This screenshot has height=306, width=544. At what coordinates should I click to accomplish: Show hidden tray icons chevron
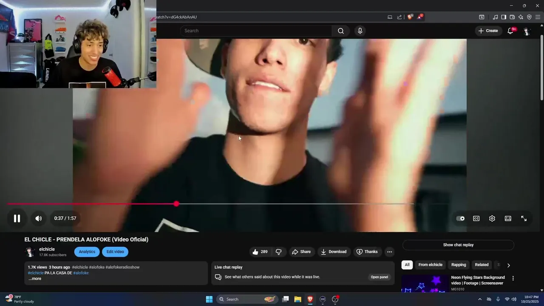[x=480, y=299]
